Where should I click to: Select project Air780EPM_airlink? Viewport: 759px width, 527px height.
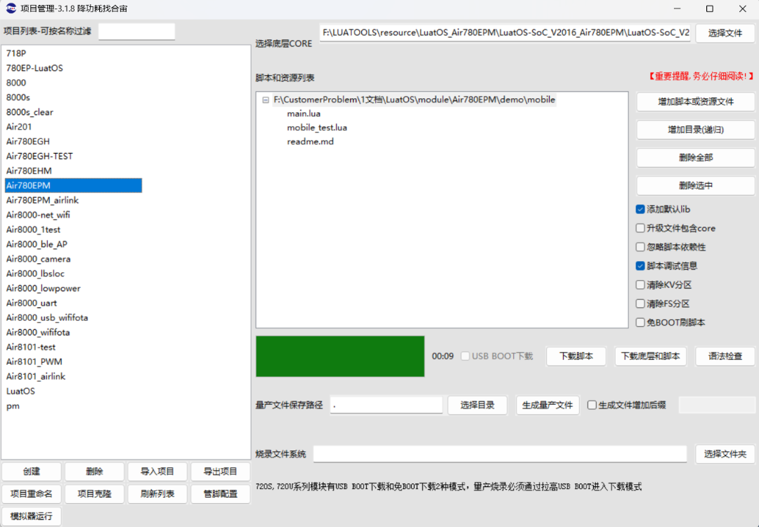[x=42, y=200]
